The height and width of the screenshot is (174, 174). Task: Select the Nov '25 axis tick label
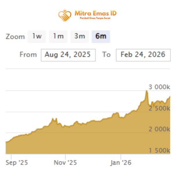[65, 163]
